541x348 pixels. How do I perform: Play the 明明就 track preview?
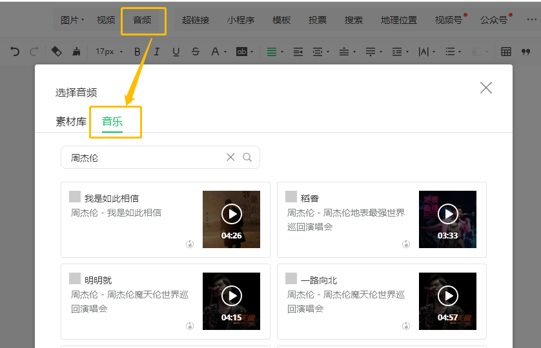[x=232, y=296]
